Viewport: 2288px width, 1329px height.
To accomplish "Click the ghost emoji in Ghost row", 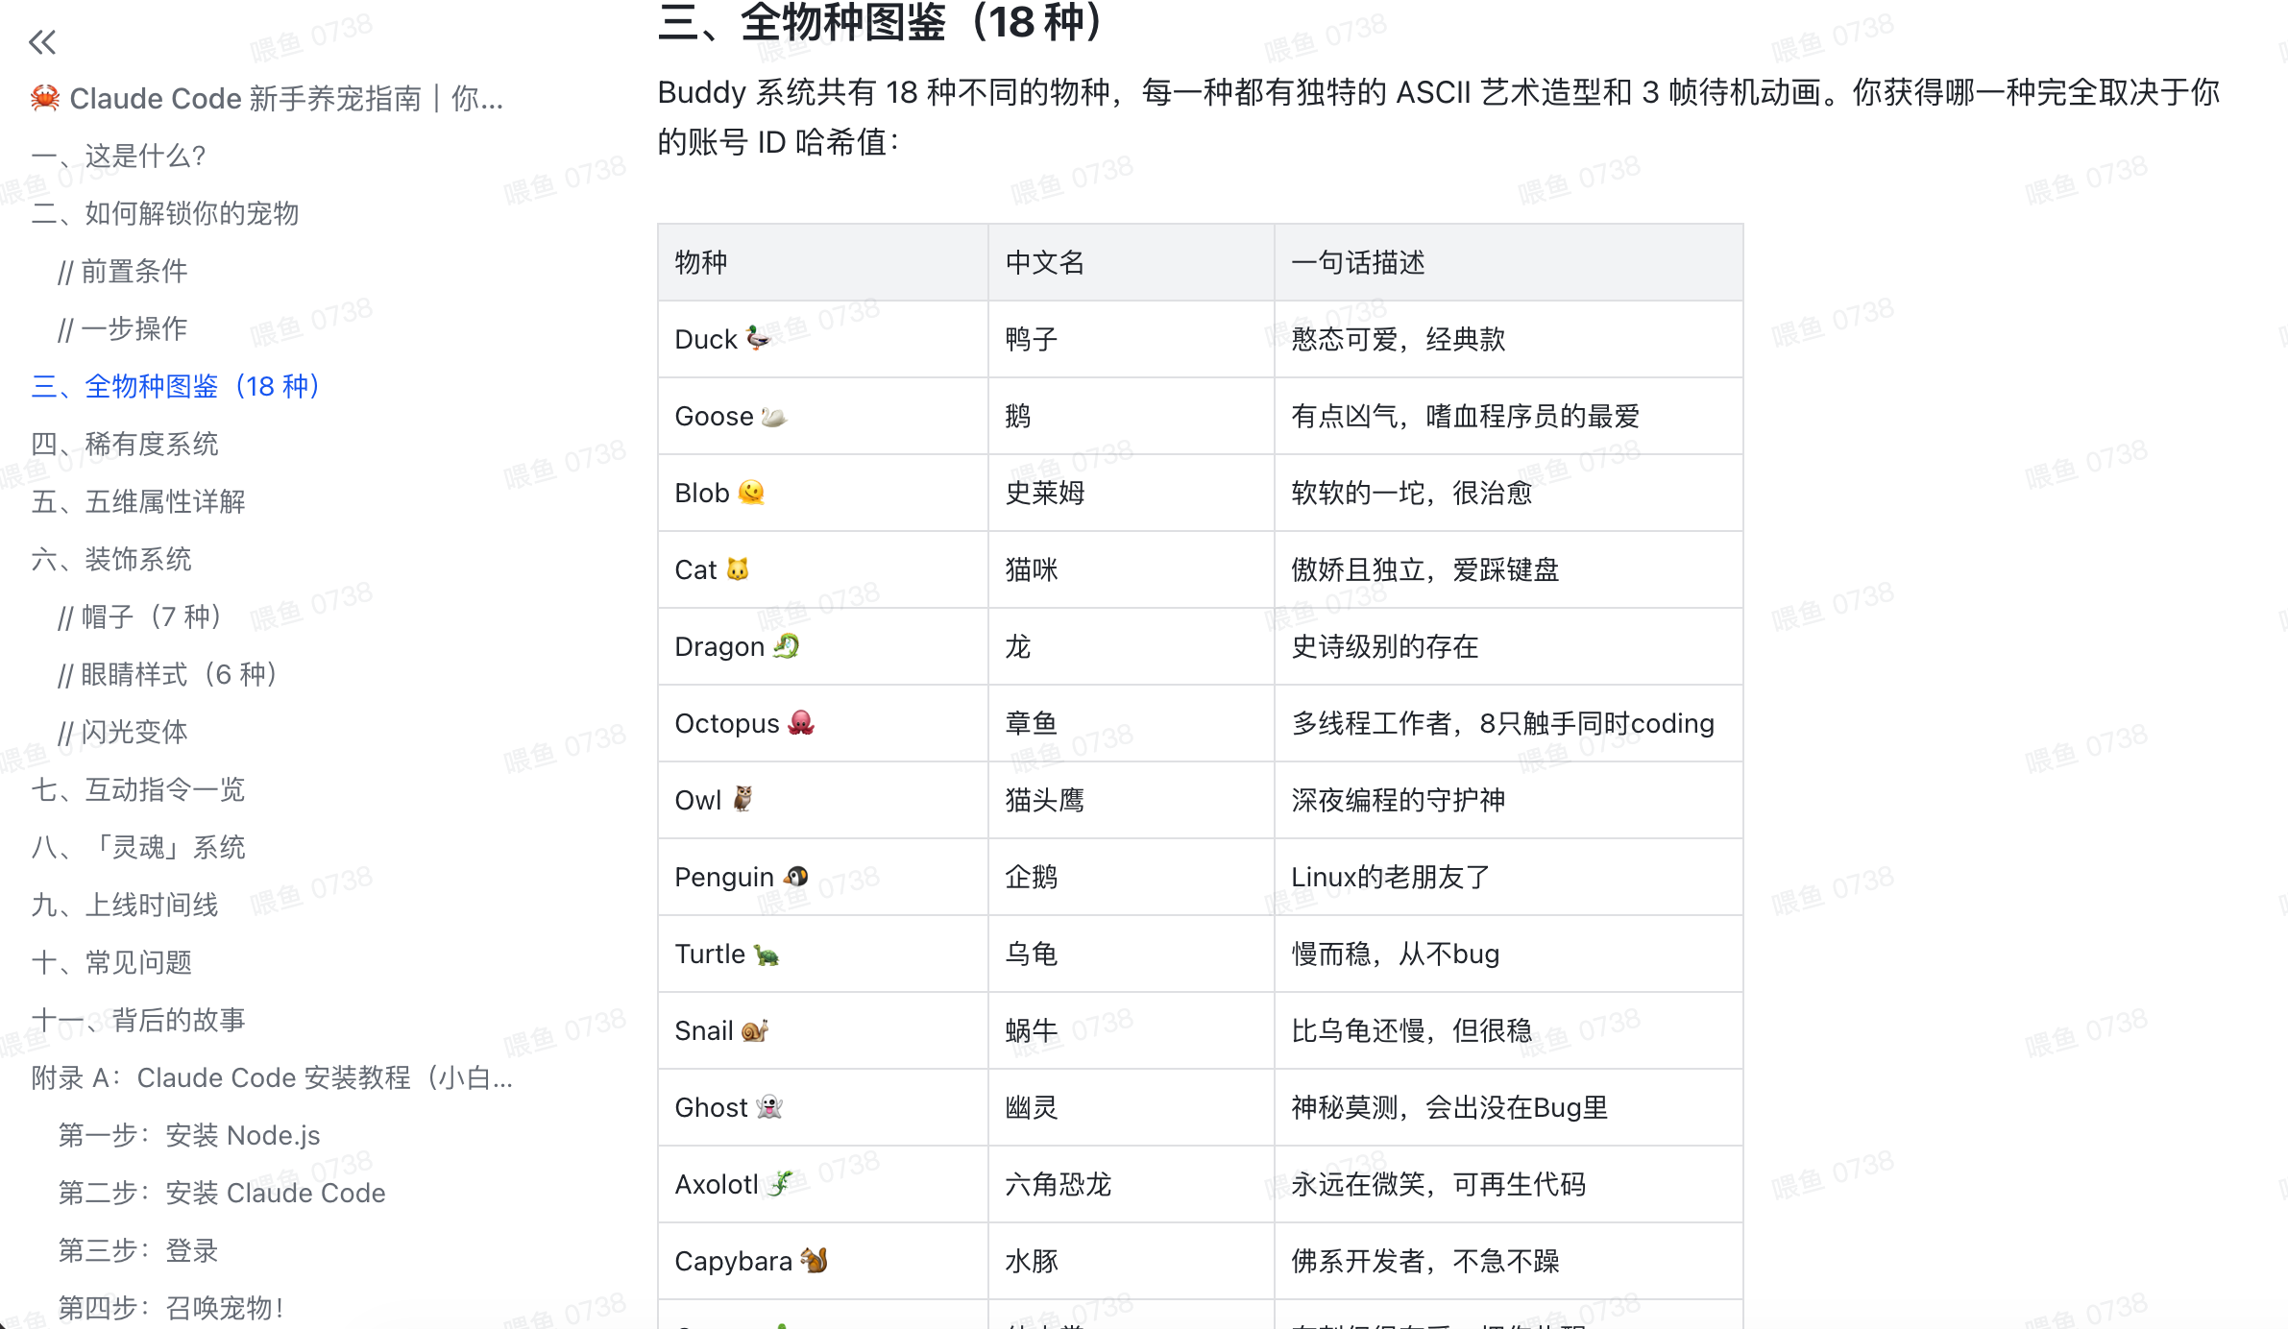I will coord(769,1106).
